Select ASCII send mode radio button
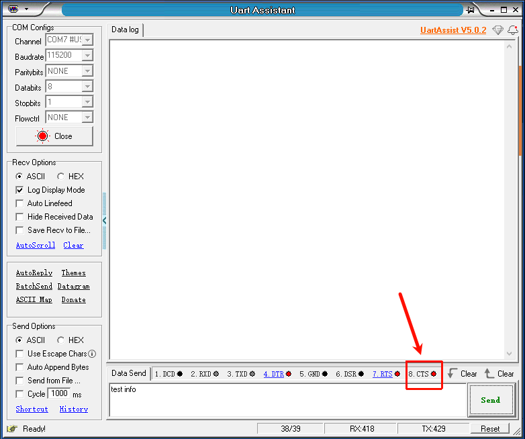The width and height of the screenshot is (525, 439). pos(19,340)
